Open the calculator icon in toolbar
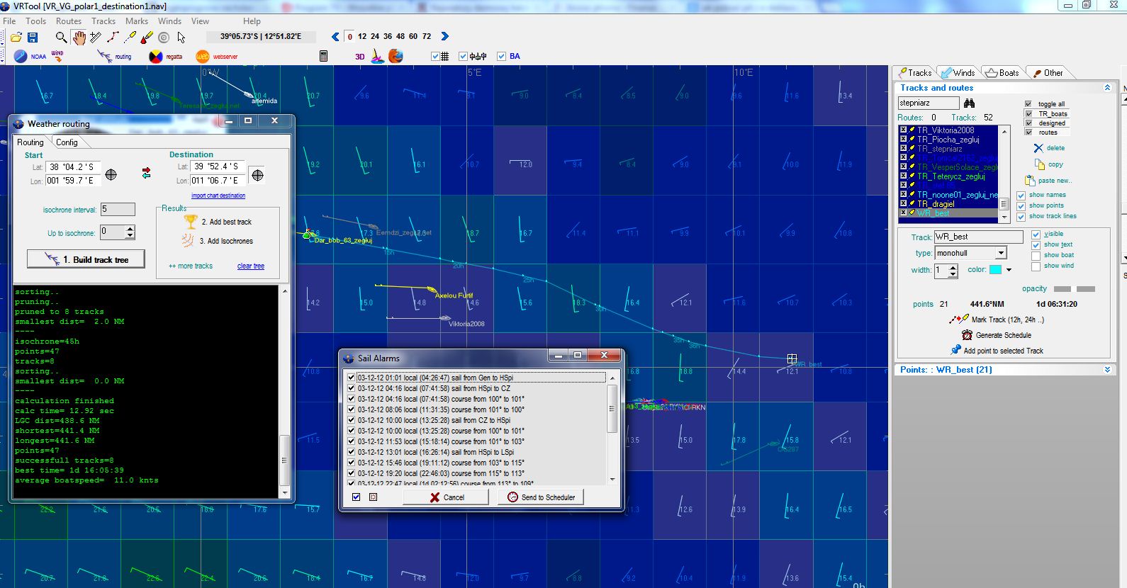1127x588 pixels. 323,56
